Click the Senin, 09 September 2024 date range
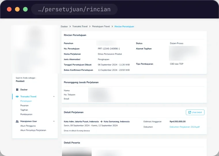The height and width of the screenshot is (156, 219). 91,125
